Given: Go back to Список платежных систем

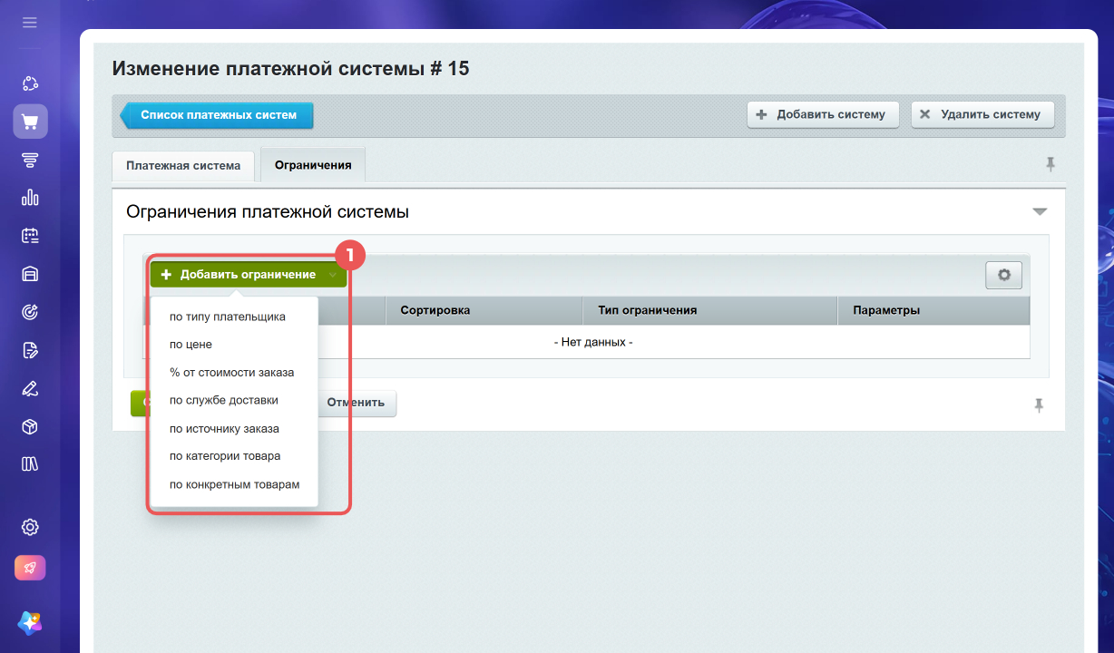Looking at the screenshot, I should click(217, 115).
